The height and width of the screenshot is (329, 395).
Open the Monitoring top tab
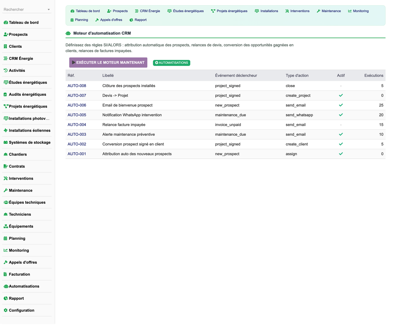pyautogui.click(x=358, y=11)
